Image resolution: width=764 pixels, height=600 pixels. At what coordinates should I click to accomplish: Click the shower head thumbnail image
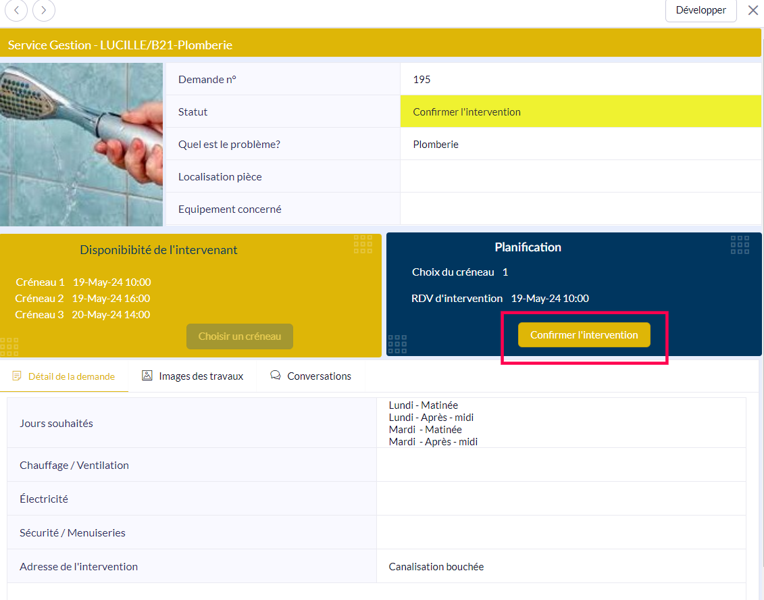pyautogui.click(x=81, y=145)
